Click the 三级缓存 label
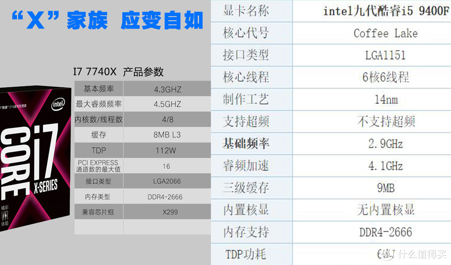 [x=246, y=188]
